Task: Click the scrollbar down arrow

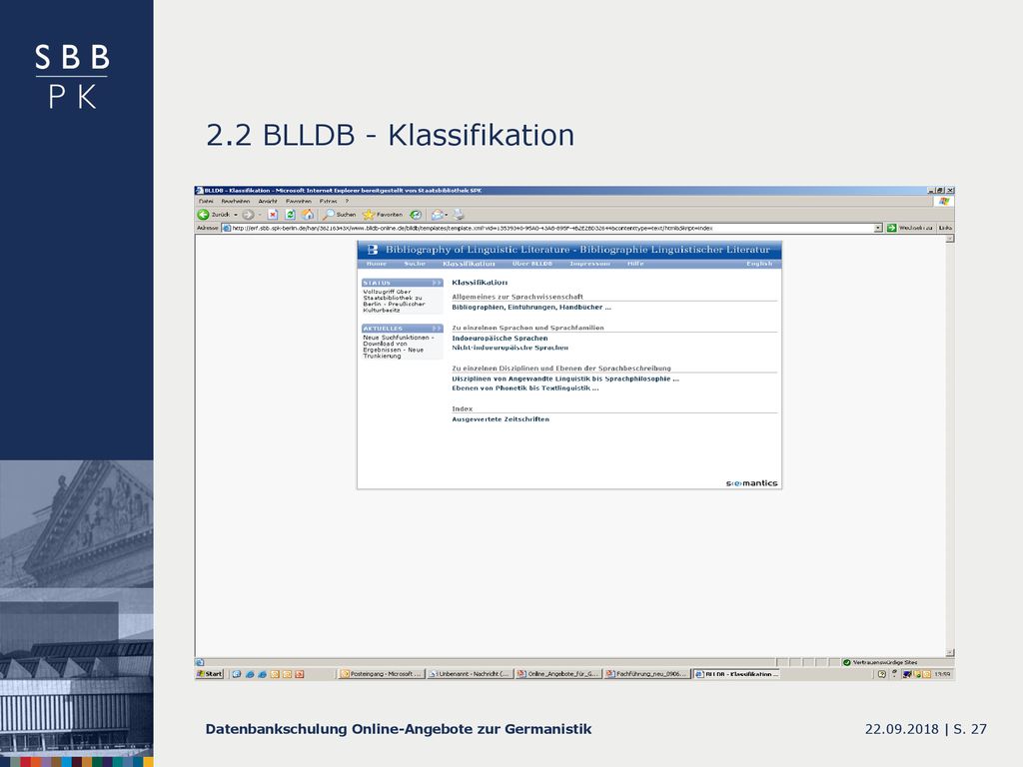Action: click(950, 653)
